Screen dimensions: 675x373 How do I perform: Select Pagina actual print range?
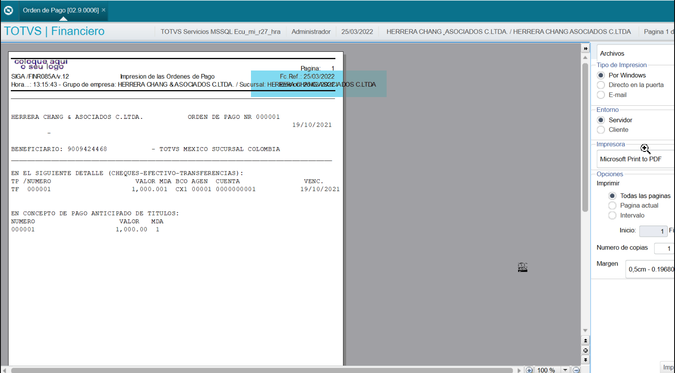pos(612,205)
